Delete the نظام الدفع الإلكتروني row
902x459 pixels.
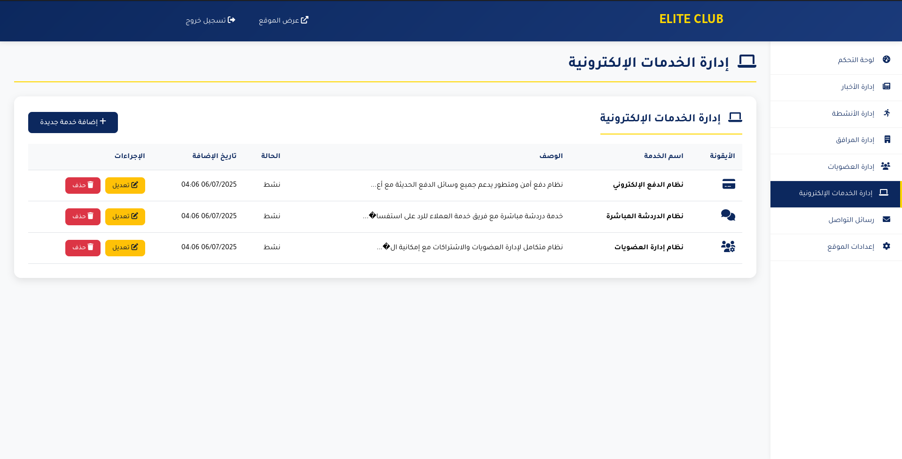click(x=83, y=185)
